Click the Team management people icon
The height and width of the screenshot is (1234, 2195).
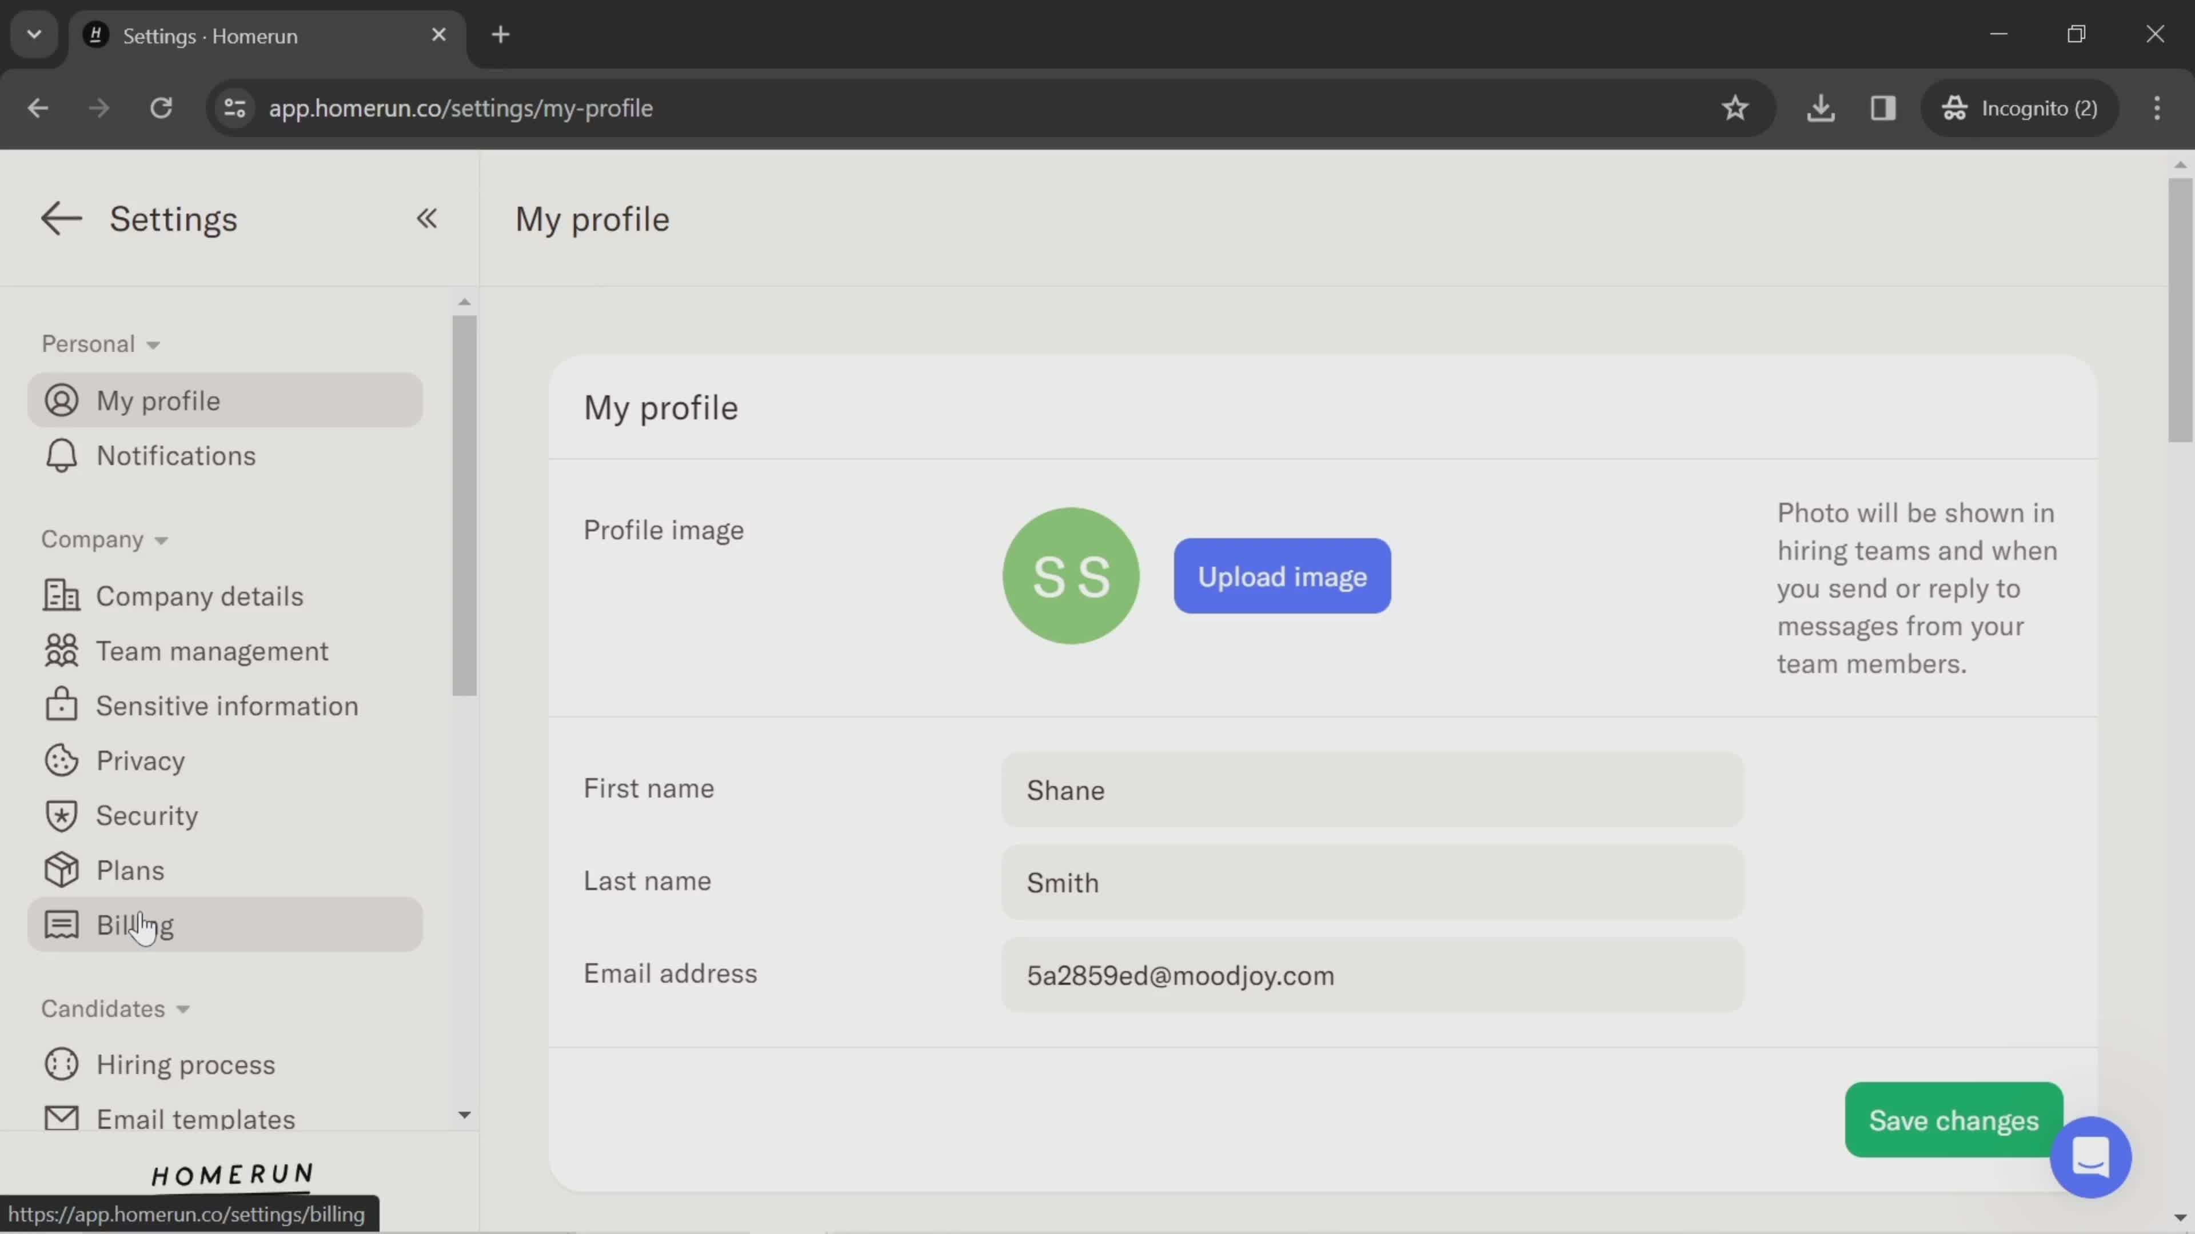[x=61, y=651]
